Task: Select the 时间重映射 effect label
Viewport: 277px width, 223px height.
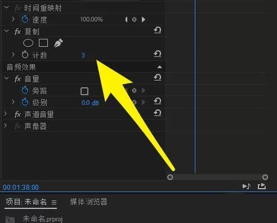Action: pos(43,8)
